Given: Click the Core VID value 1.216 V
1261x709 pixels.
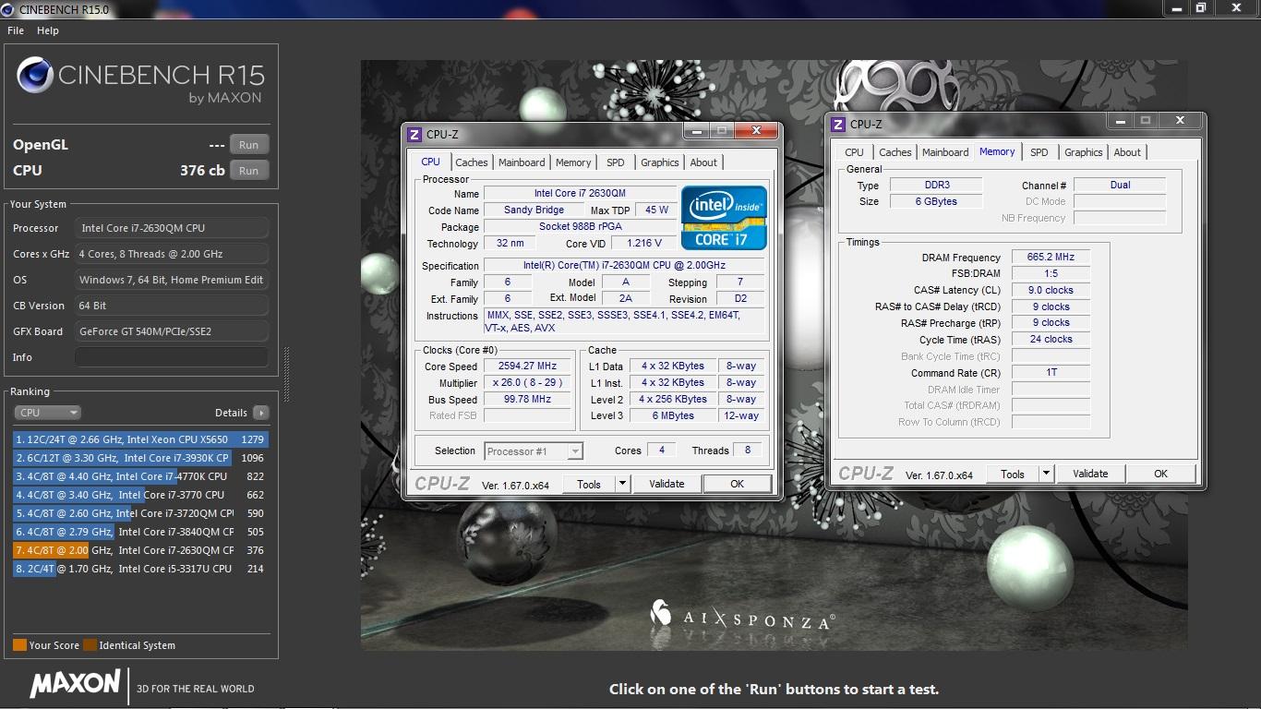Looking at the screenshot, I should click(644, 244).
